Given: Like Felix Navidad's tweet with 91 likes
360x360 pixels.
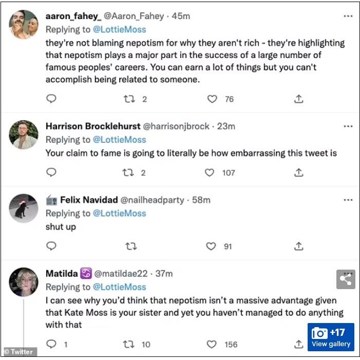Looking at the screenshot, I should [211, 247].
